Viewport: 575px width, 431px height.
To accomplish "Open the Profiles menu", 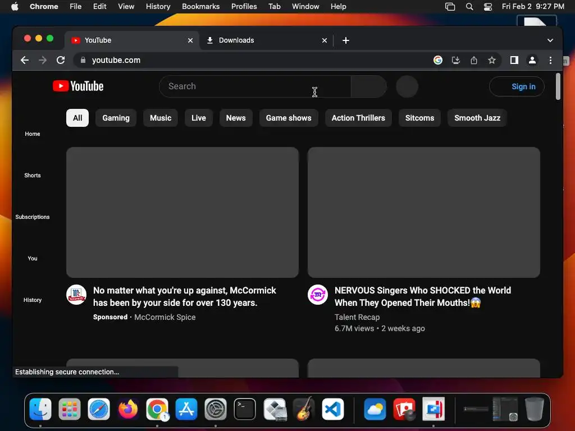I will (244, 7).
